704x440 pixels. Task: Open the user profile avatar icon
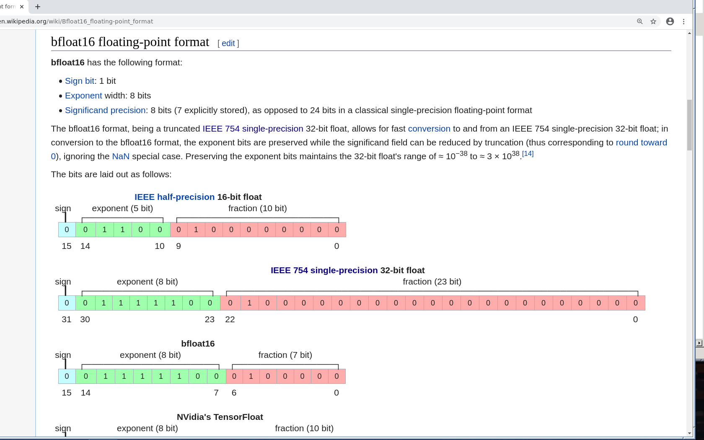pos(670,21)
